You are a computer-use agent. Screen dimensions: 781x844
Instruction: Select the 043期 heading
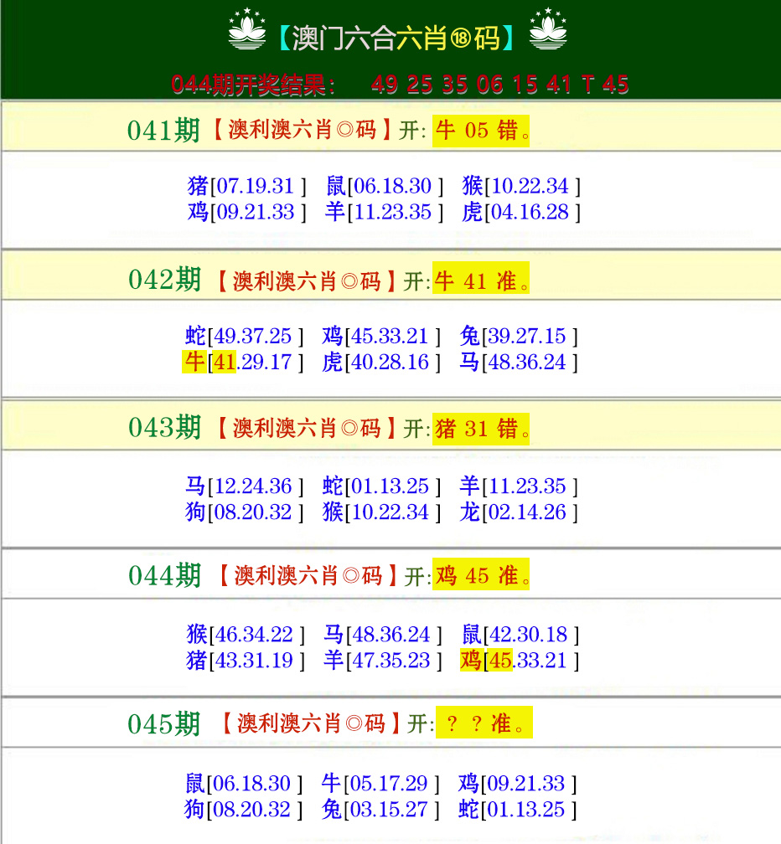[165, 427]
